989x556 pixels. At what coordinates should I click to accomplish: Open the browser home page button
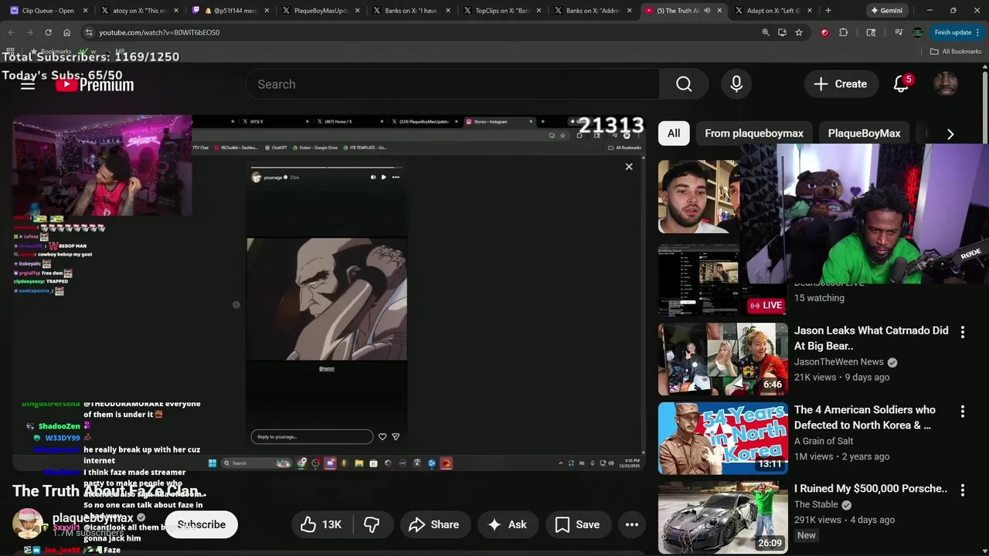(66, 32)
